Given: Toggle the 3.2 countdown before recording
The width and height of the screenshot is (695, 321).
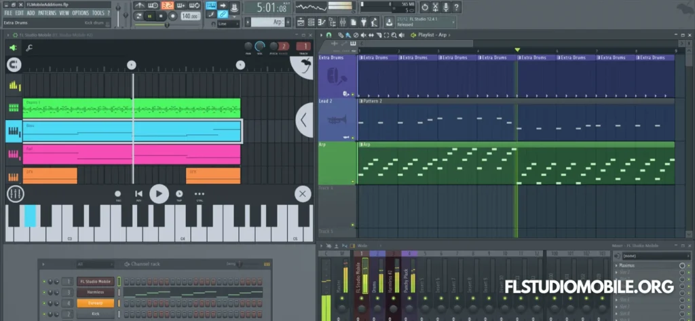Looking at the screenshot, I should [x=168, y=5].
